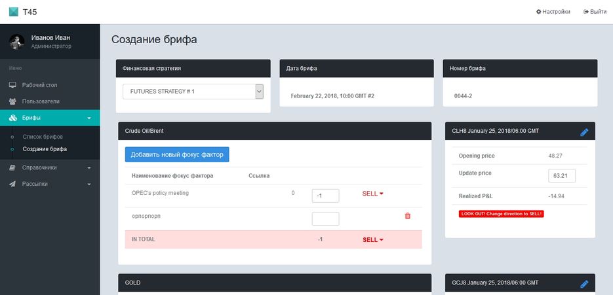Click Добавить новый фокус фактор button
This screenshot has height=295, width=613.
(x=177, y=154)
